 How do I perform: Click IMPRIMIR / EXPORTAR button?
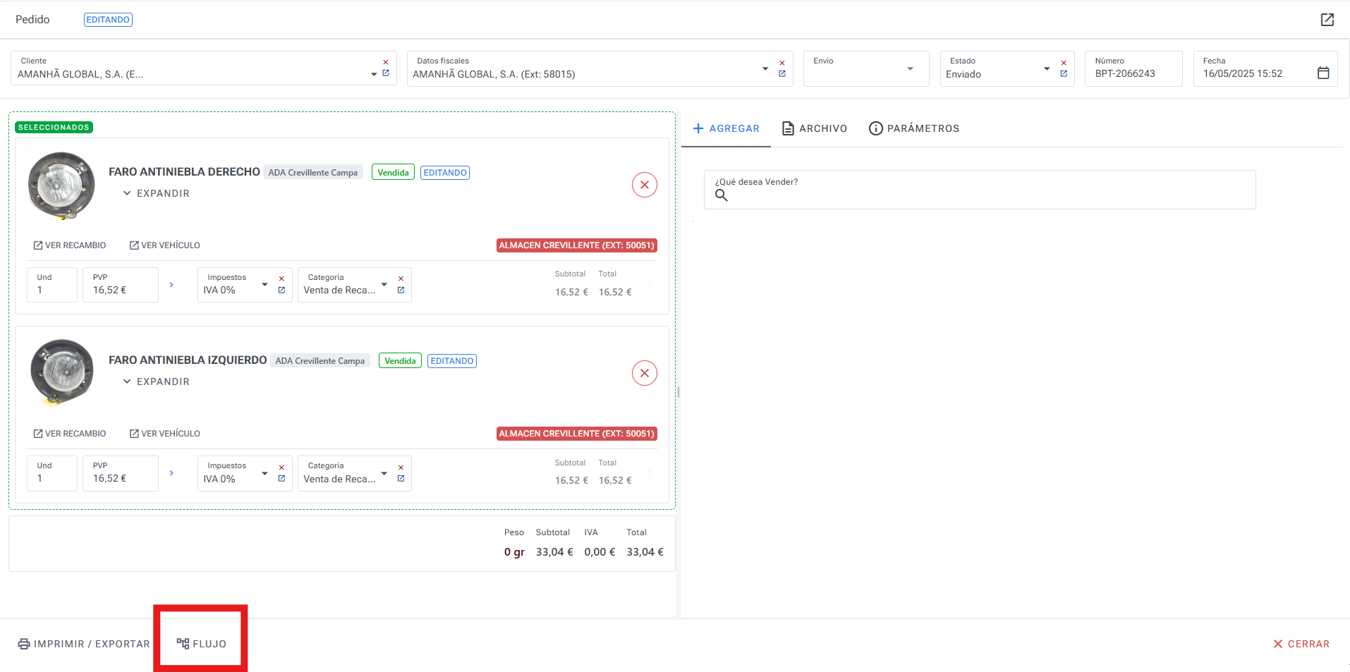[x=84, y=644]
